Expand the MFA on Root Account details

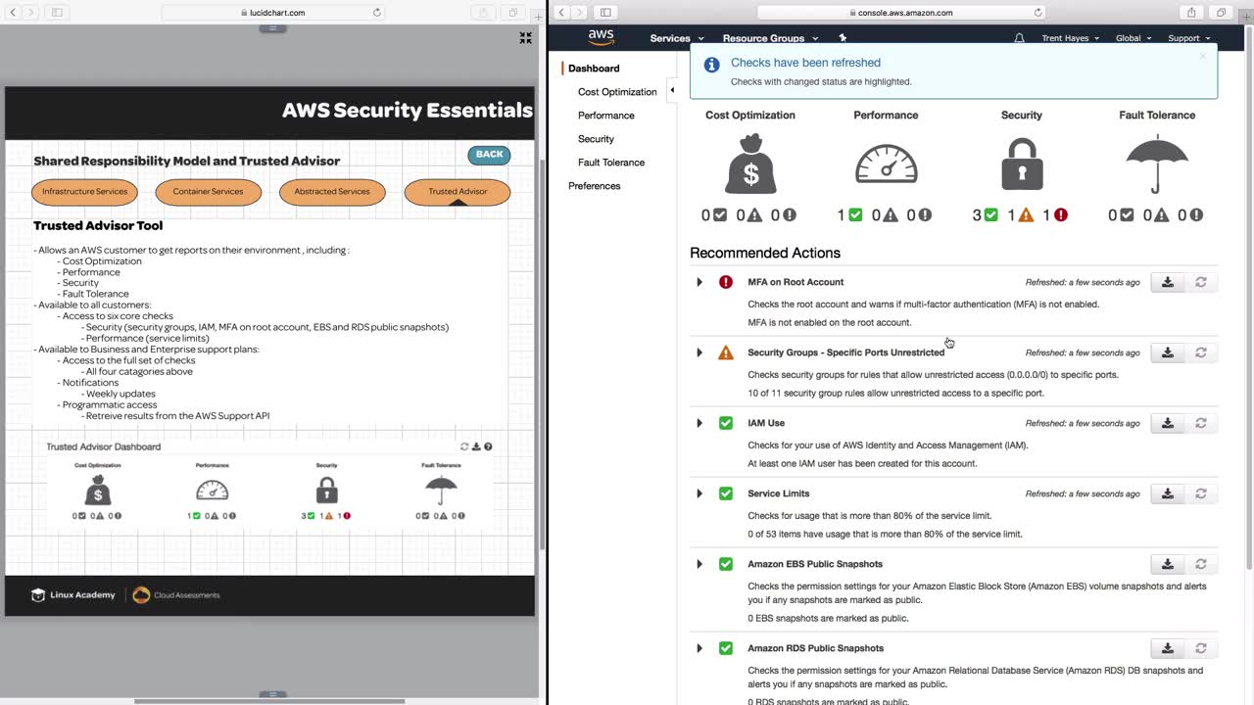[x=699, y=282]
